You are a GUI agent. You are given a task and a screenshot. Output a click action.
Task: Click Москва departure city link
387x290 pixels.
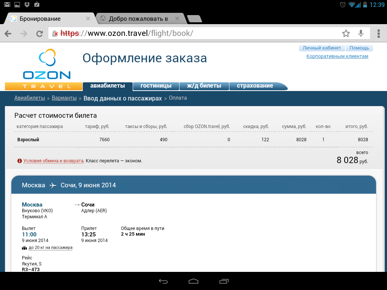pyautogui.click(x=32, y=205)
